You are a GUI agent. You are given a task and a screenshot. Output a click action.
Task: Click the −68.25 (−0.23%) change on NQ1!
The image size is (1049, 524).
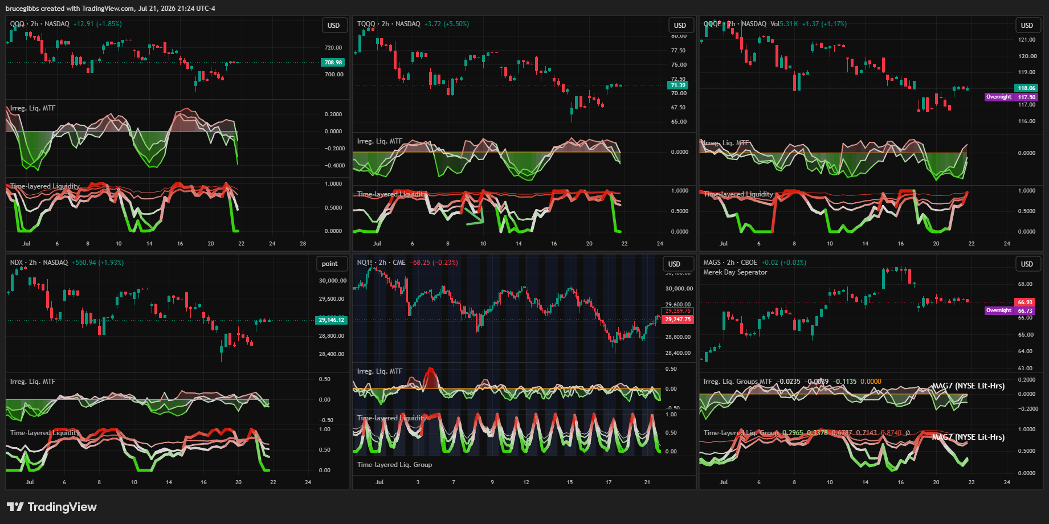(x=434, y=263)
